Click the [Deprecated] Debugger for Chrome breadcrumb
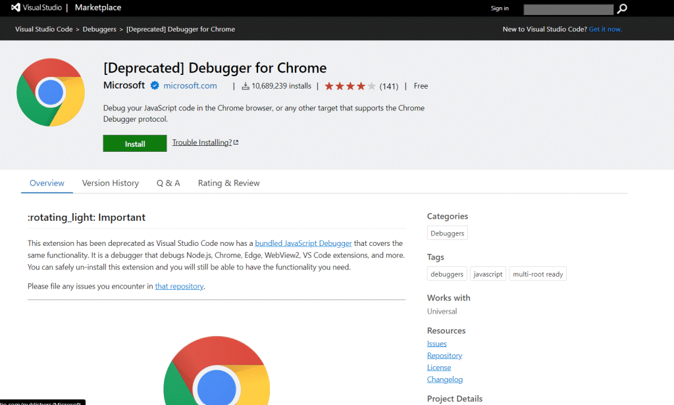 click(x=180, y=29)
